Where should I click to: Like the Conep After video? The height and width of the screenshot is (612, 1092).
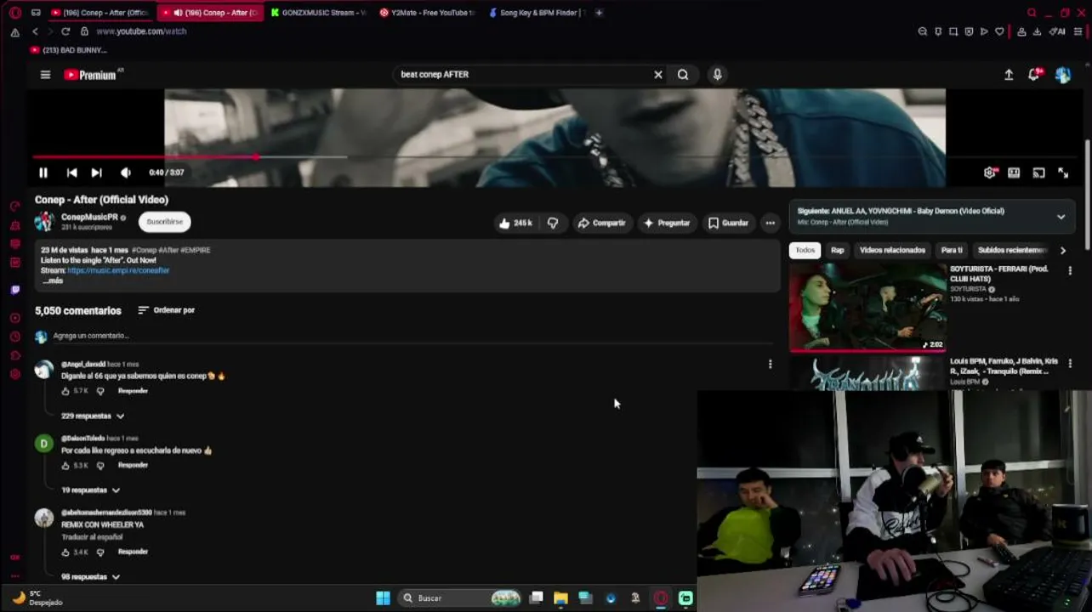[x=516, y=223]
